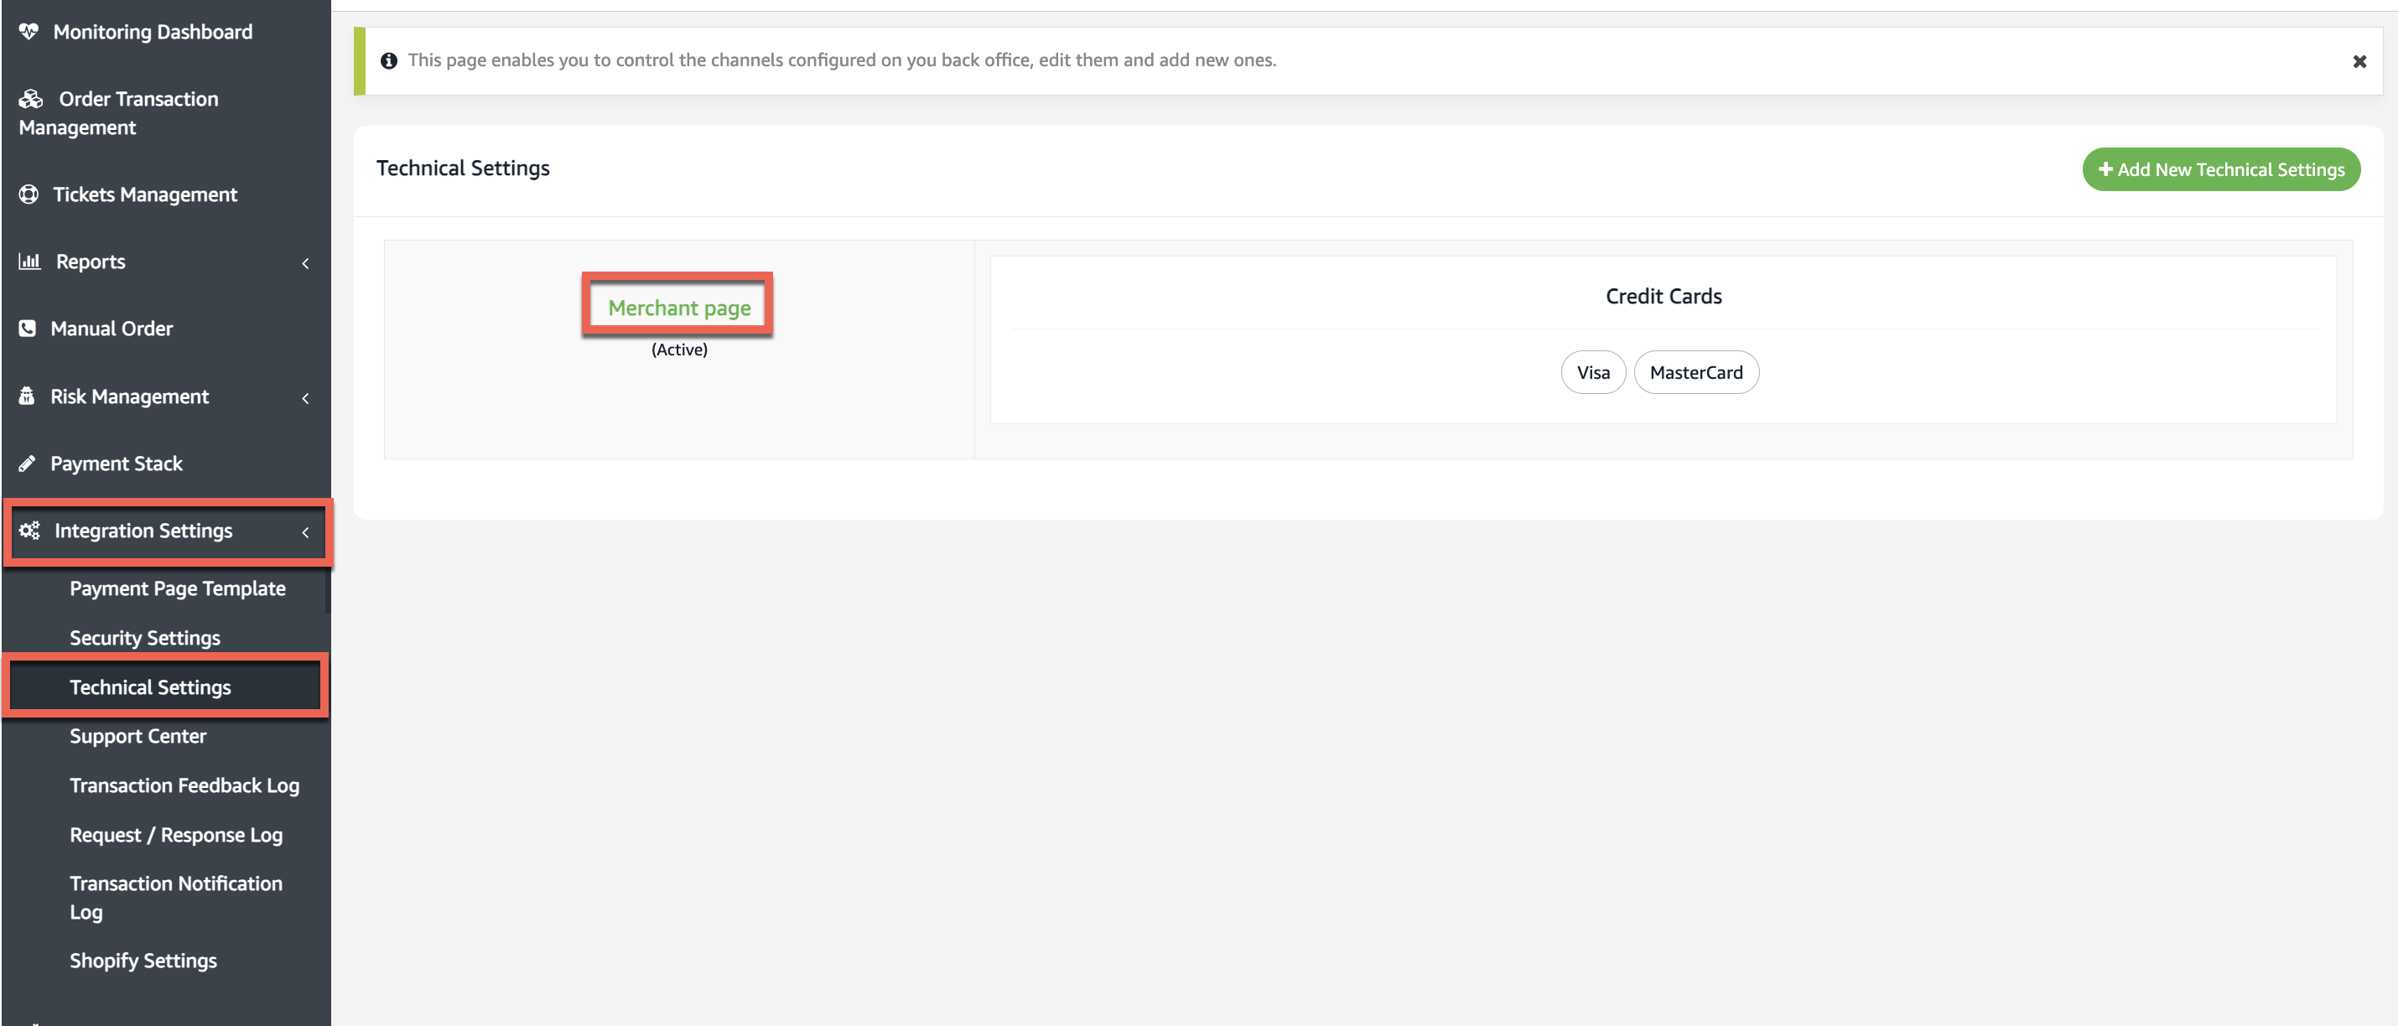Click the Reports bar chart icon

30,262
